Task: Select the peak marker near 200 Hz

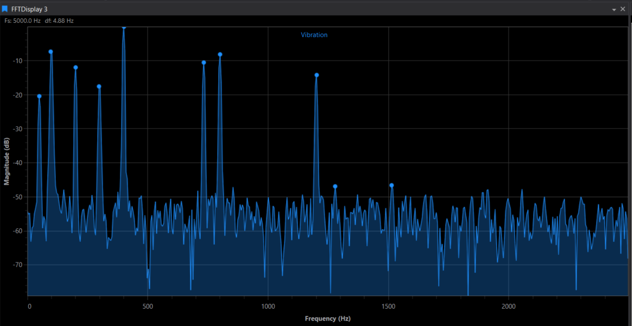Action: pyautogui.click(x=75, y=67)
